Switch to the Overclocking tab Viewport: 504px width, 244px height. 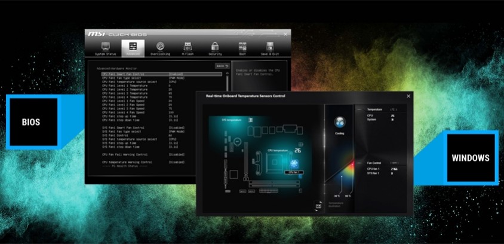161,48
